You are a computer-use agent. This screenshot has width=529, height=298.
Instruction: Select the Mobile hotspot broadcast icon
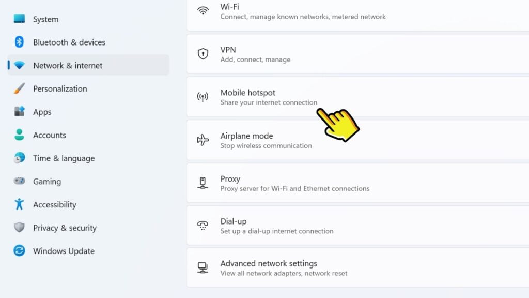tap(202, 97)
